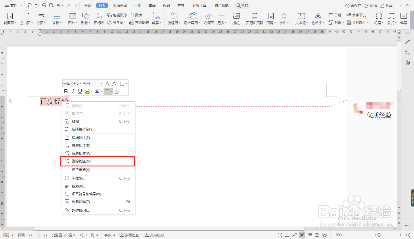
Task: Toggle eye protection mode in status bar
Action: coord(325,235)
